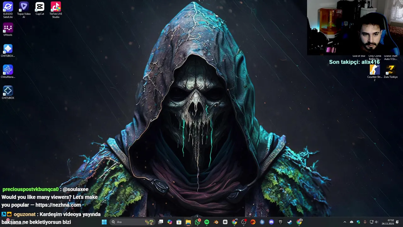Image resolution: width=403 pixels, height=227 pixels.
Task: Launch Blender from the taskbar
Action: tap(216, 222)
